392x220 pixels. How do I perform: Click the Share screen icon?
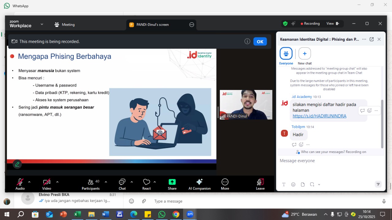172,182
